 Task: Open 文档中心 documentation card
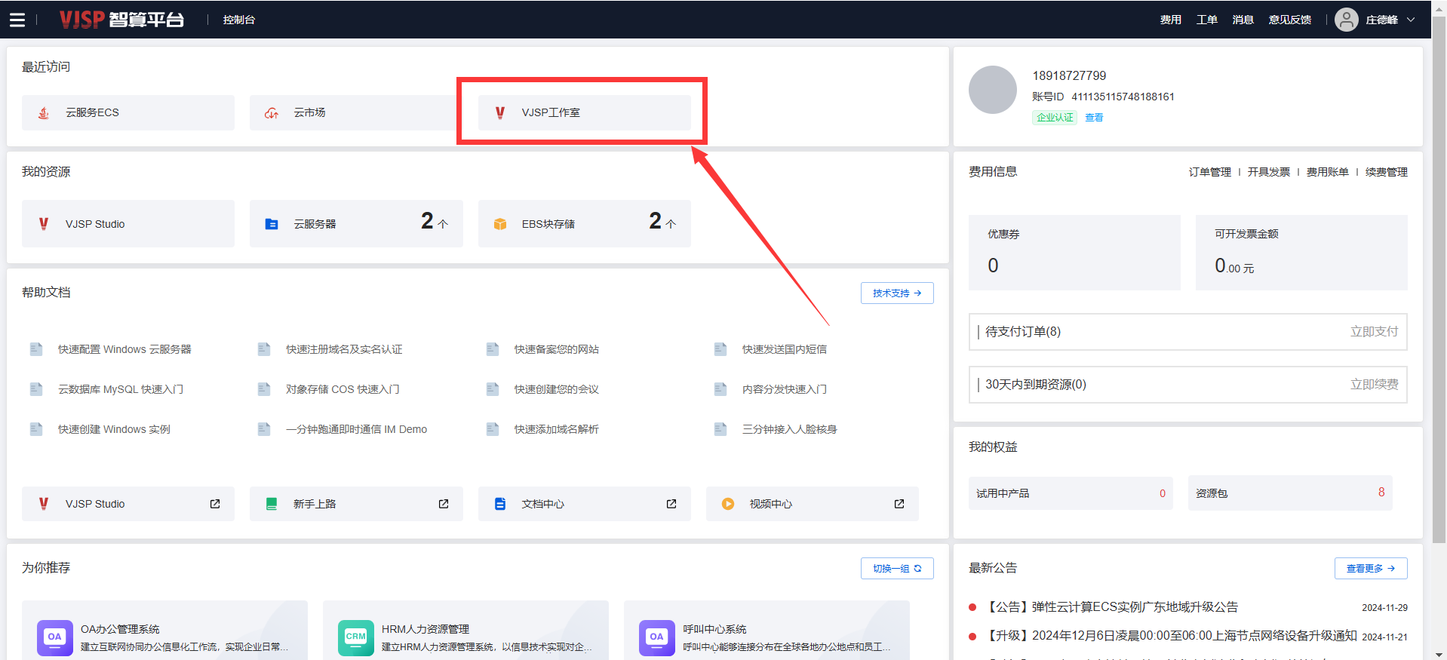point(584,504)
